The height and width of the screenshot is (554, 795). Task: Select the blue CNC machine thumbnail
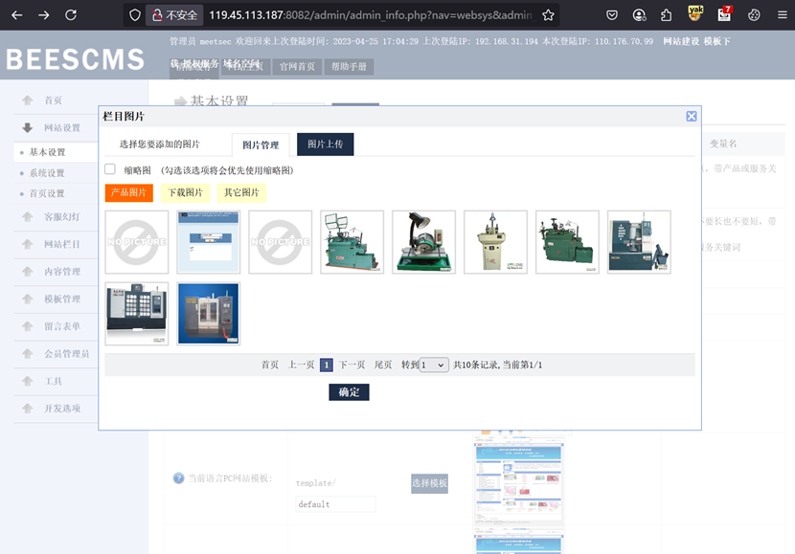[208, 314]
